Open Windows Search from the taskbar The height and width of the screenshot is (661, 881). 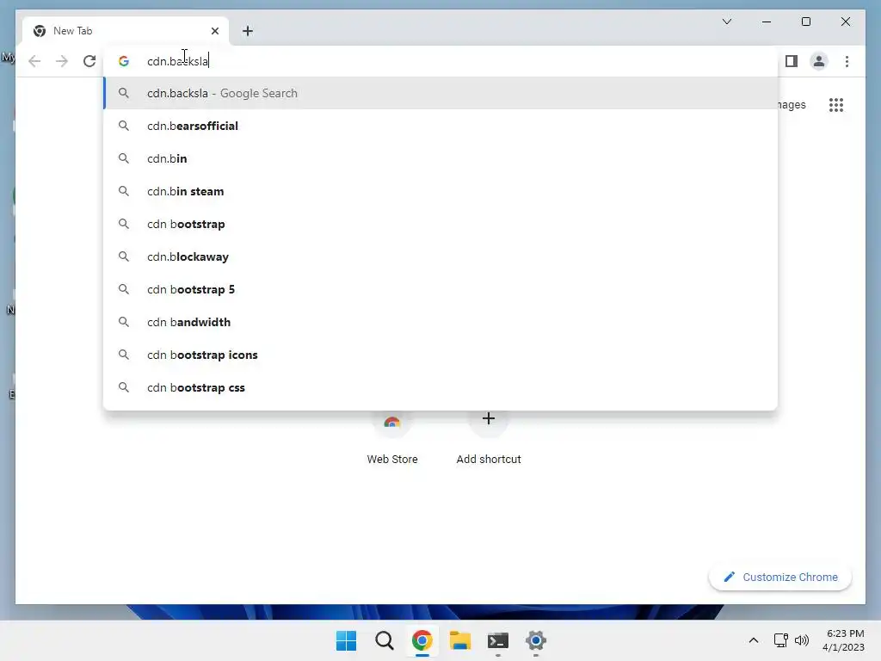click(385, 640)
